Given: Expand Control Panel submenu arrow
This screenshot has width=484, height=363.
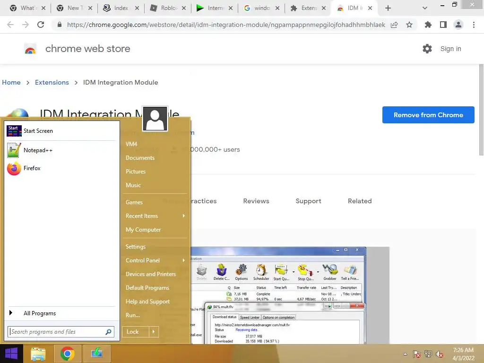Looking at the screenshot, I should (184, 260).
